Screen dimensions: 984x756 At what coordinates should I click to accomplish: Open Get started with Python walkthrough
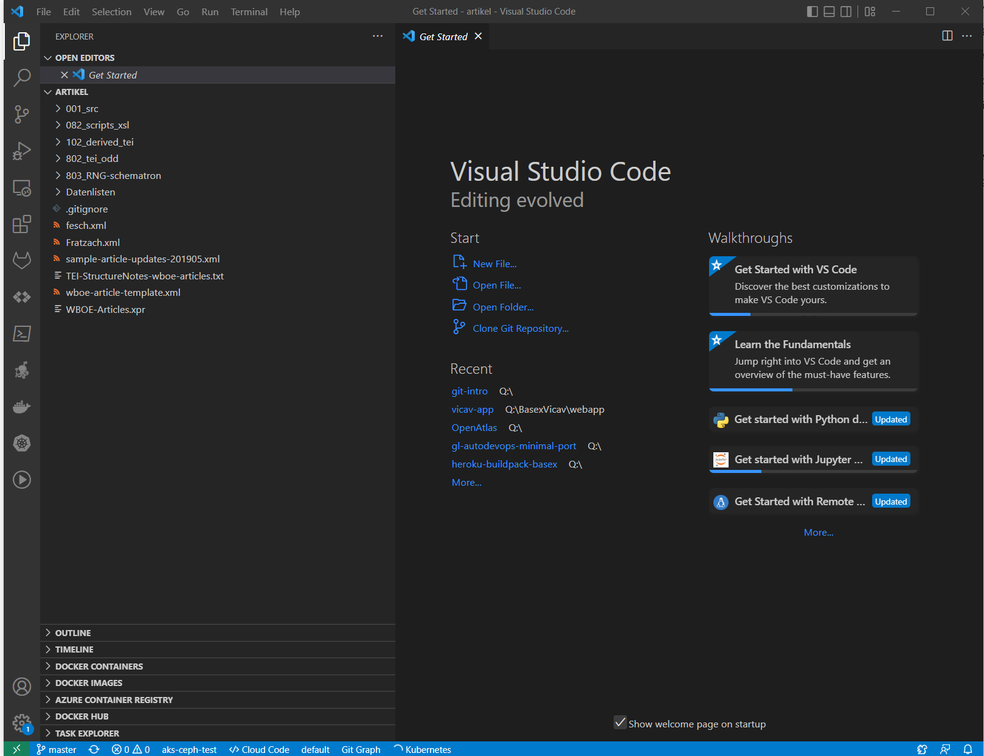tap(813, 419)
